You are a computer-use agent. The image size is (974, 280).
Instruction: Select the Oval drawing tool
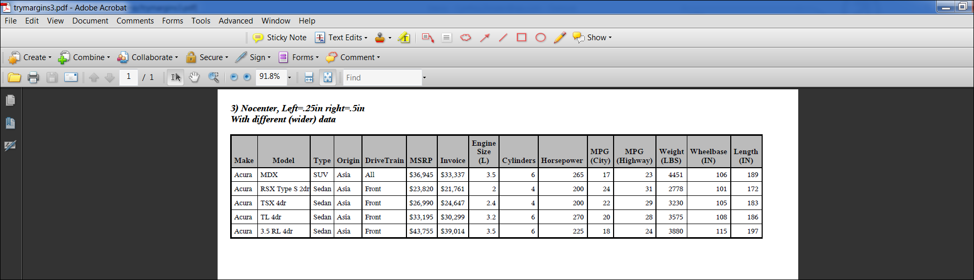[540, 38]
